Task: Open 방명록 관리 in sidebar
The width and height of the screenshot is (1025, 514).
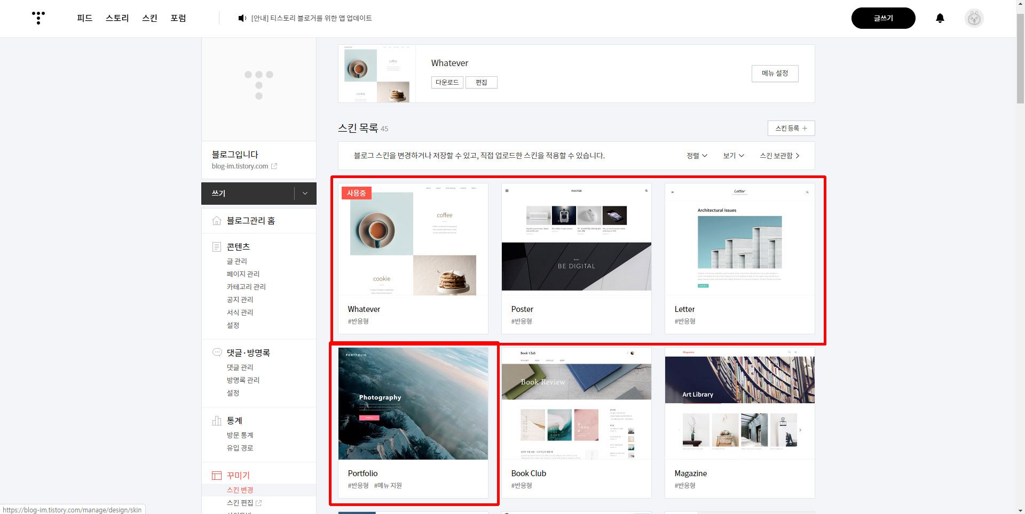Action: pos(243,380)
